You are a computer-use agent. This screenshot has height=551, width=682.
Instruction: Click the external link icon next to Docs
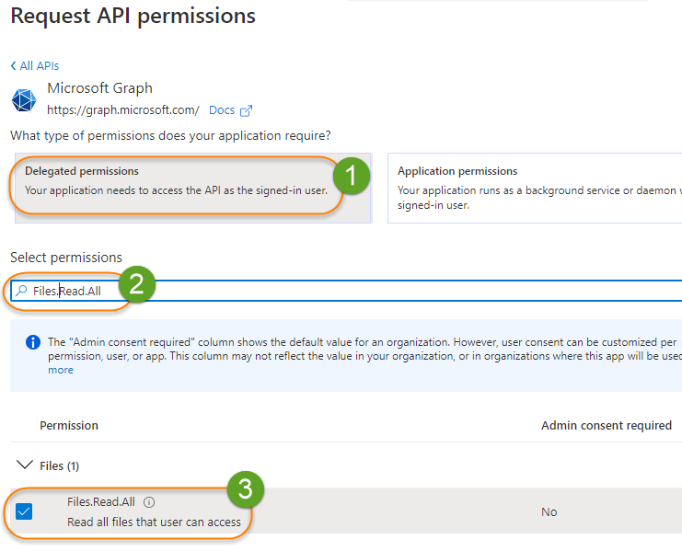[x=246, y=110]
